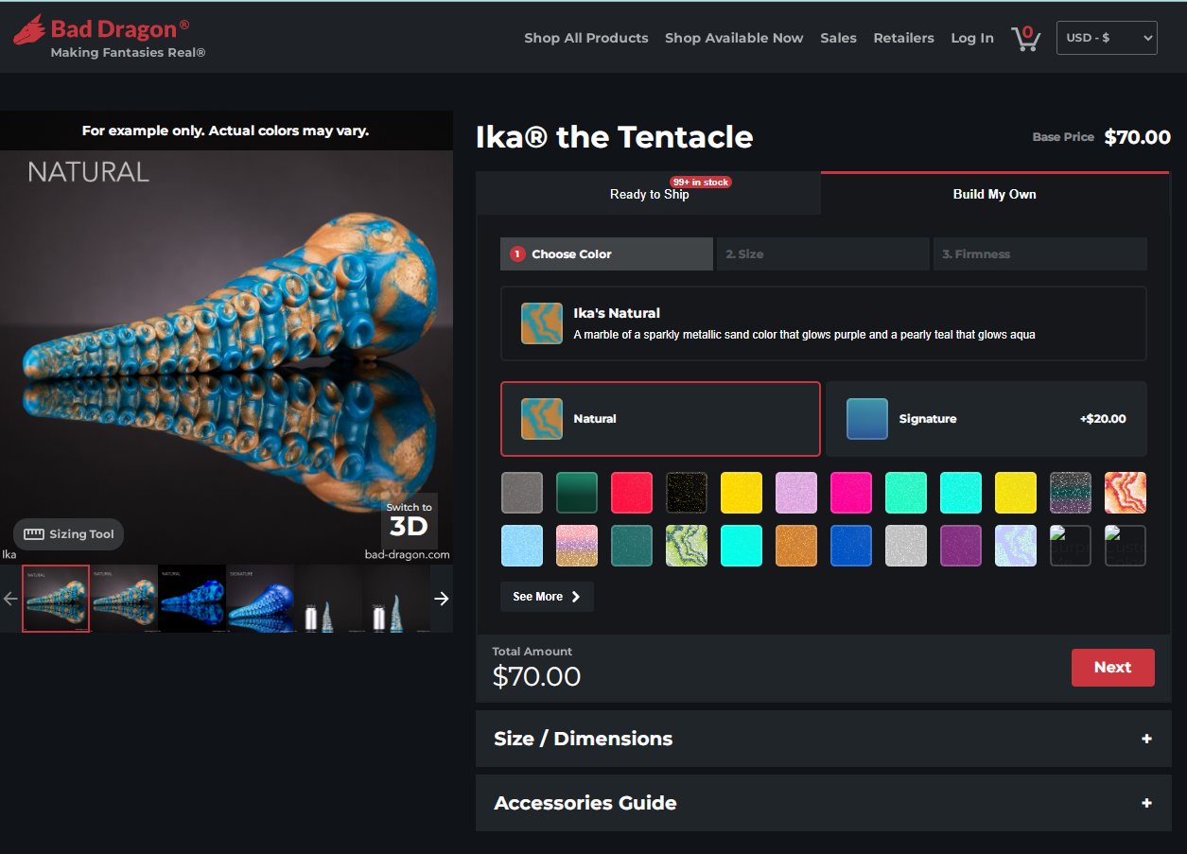Expand the Accessories Guide section
Screen dimensions: 1187x854
(823, 803)
